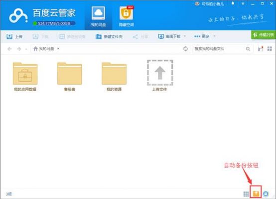Screen dimensions: 276x199
Task: Click the search magnifier icon
Action: click(x=248, y=49)
